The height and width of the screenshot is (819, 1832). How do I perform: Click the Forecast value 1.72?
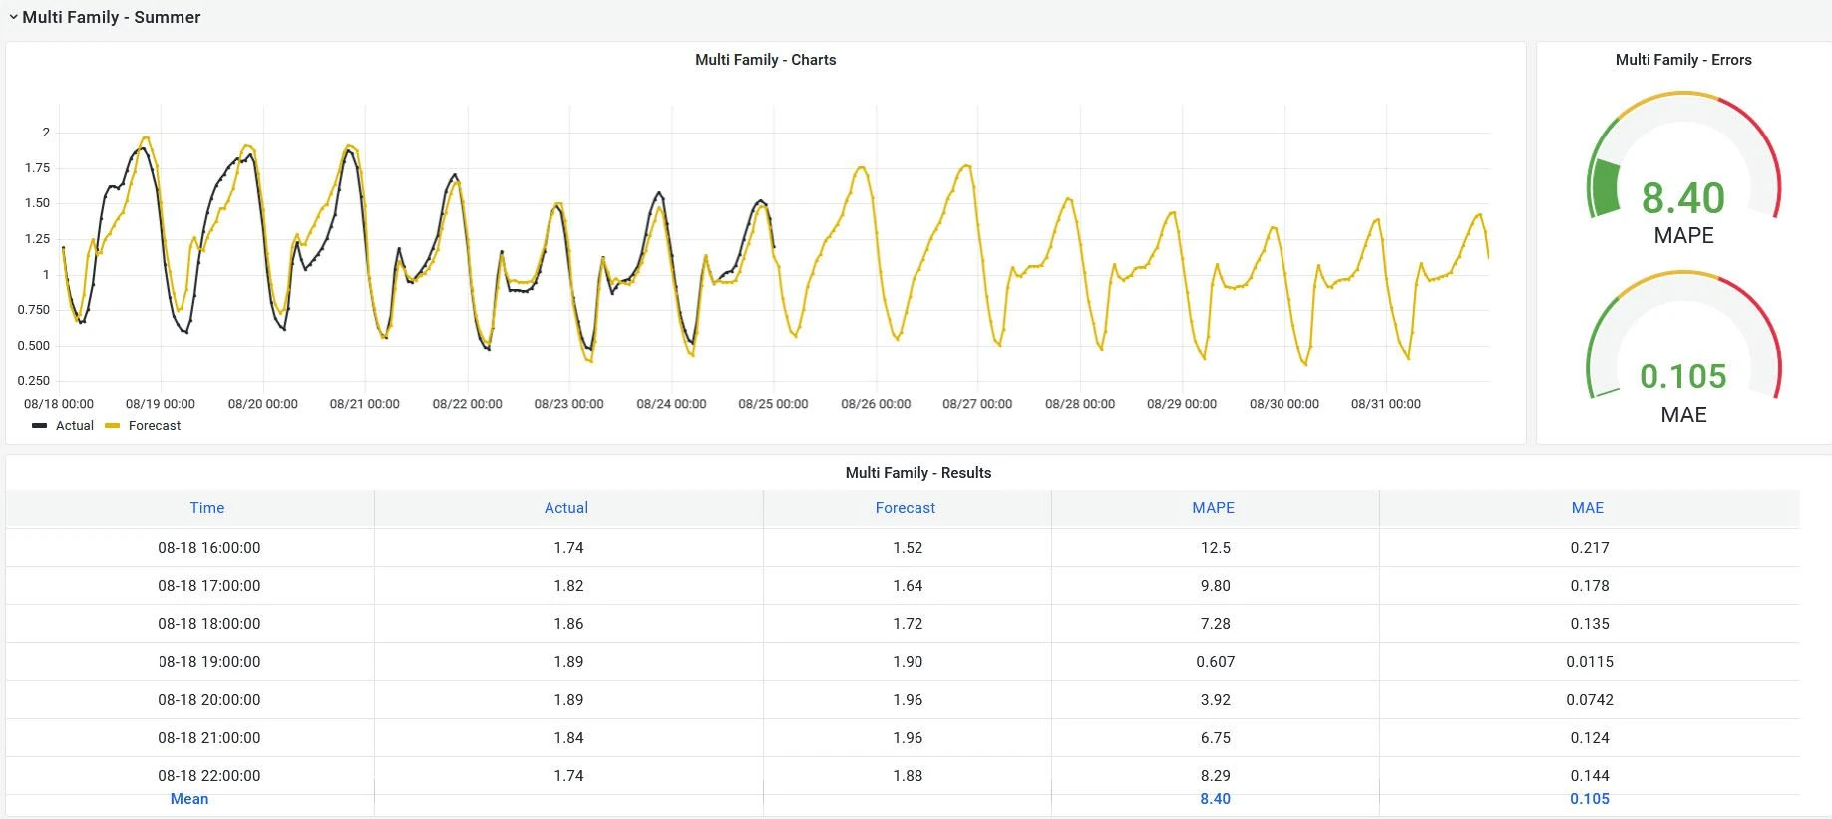point(908,624)
